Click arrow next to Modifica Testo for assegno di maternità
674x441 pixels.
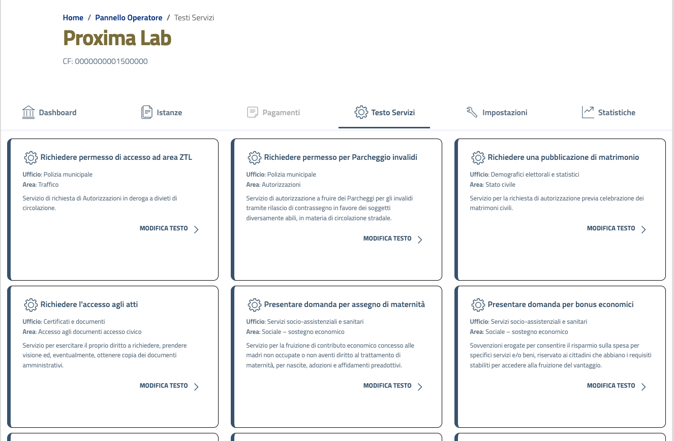click(420, 387)
